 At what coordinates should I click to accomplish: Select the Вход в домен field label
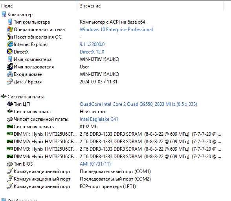28,74
